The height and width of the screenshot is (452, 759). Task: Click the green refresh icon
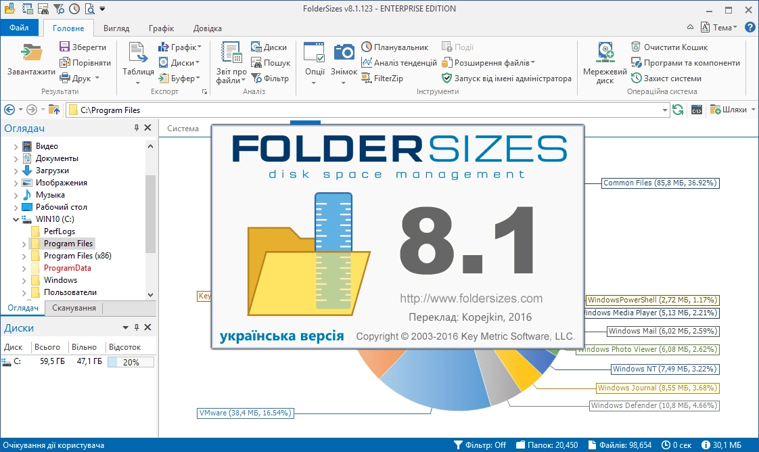[x=678, y=110]
